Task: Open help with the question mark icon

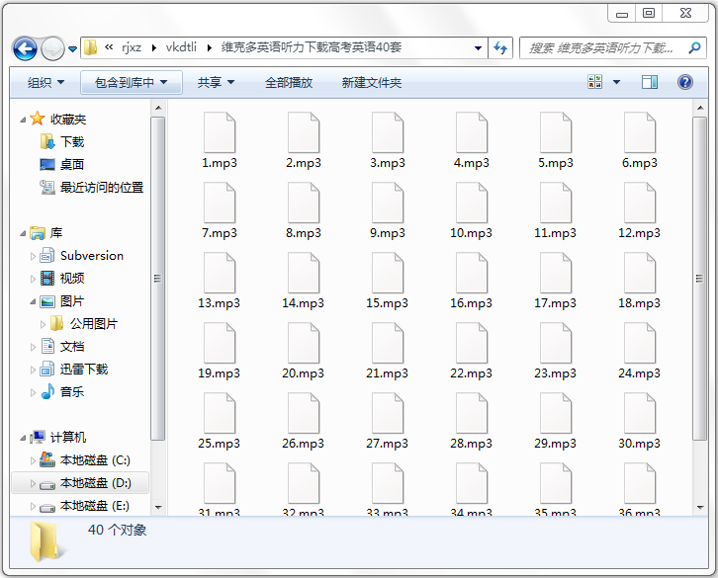Action: coord(685,82)
